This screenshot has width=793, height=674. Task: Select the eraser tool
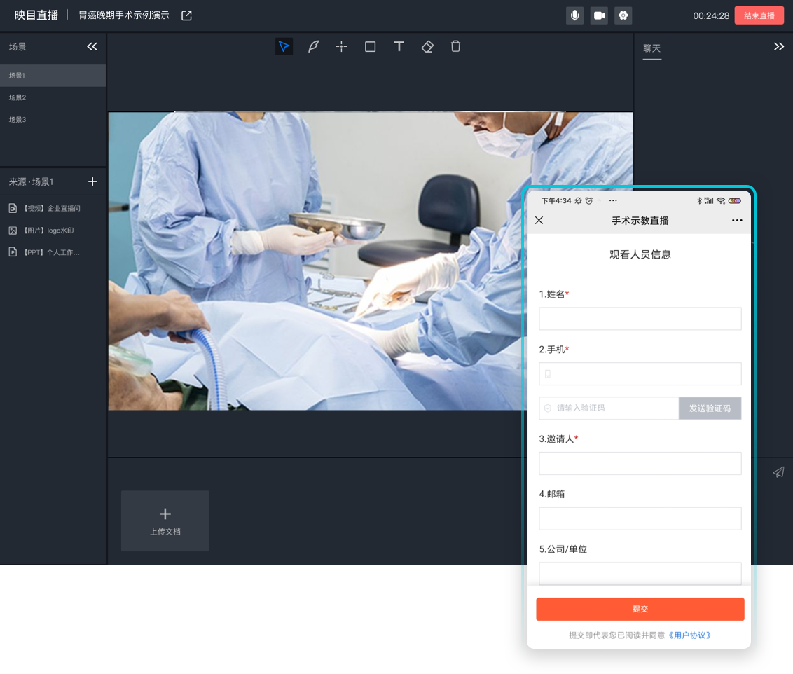tap(427, 47)
